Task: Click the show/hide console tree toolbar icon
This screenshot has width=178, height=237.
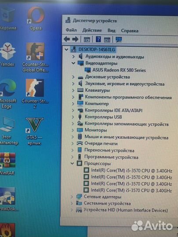Action: [87, 39]
